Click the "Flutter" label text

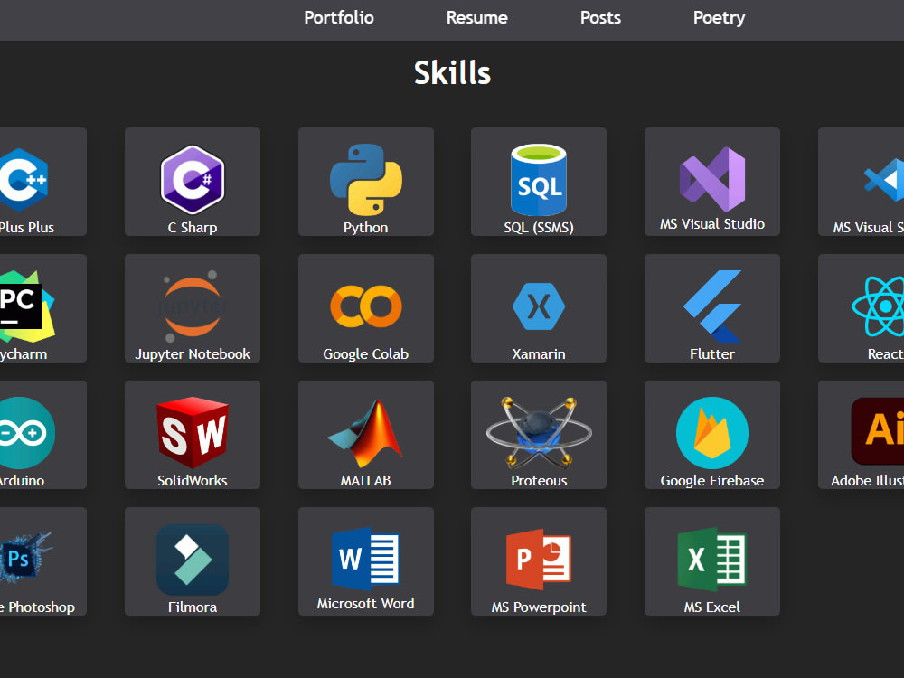click(x=712, y=354)
